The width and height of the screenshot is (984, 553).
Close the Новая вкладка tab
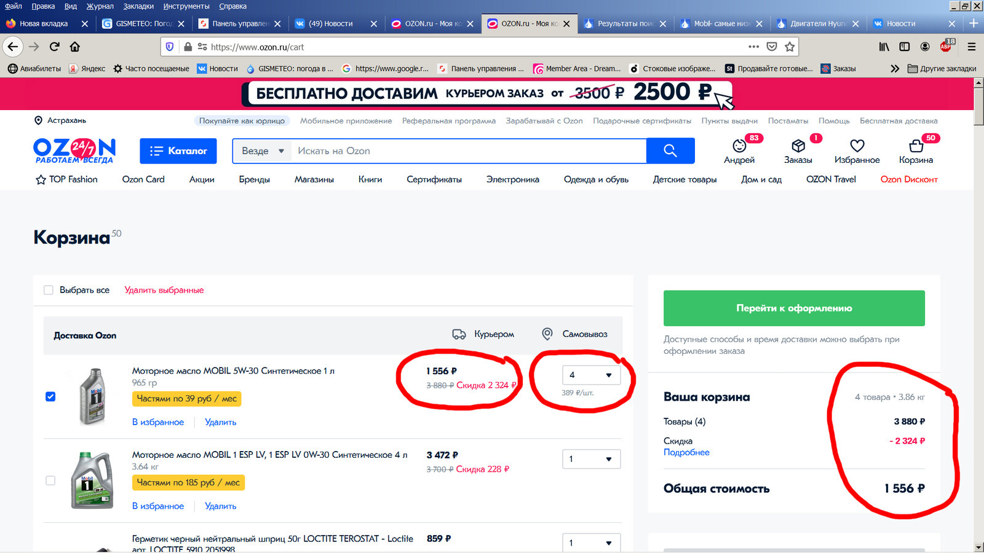85,23
